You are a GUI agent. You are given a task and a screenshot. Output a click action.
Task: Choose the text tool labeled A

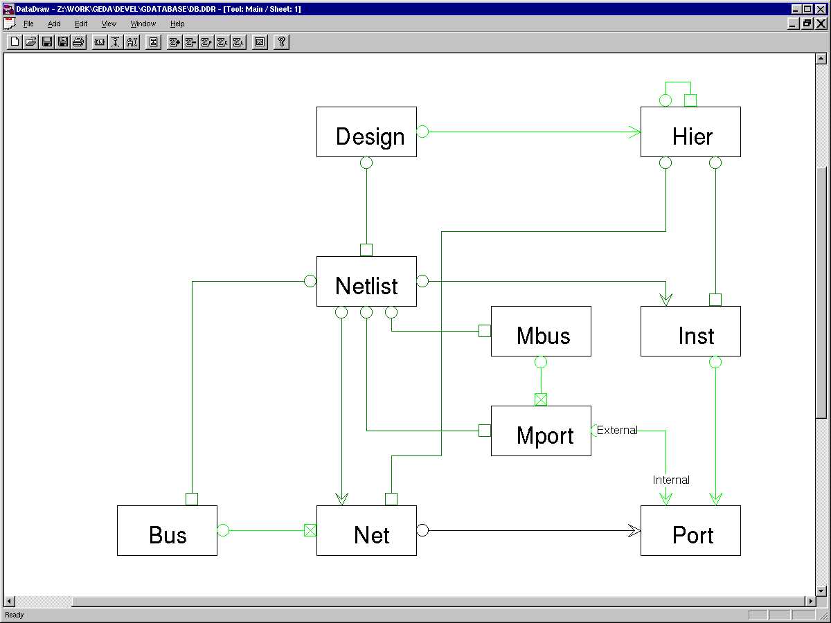point(132,42)
